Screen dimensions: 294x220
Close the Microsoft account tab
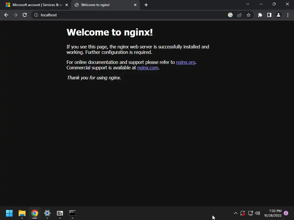67,5
